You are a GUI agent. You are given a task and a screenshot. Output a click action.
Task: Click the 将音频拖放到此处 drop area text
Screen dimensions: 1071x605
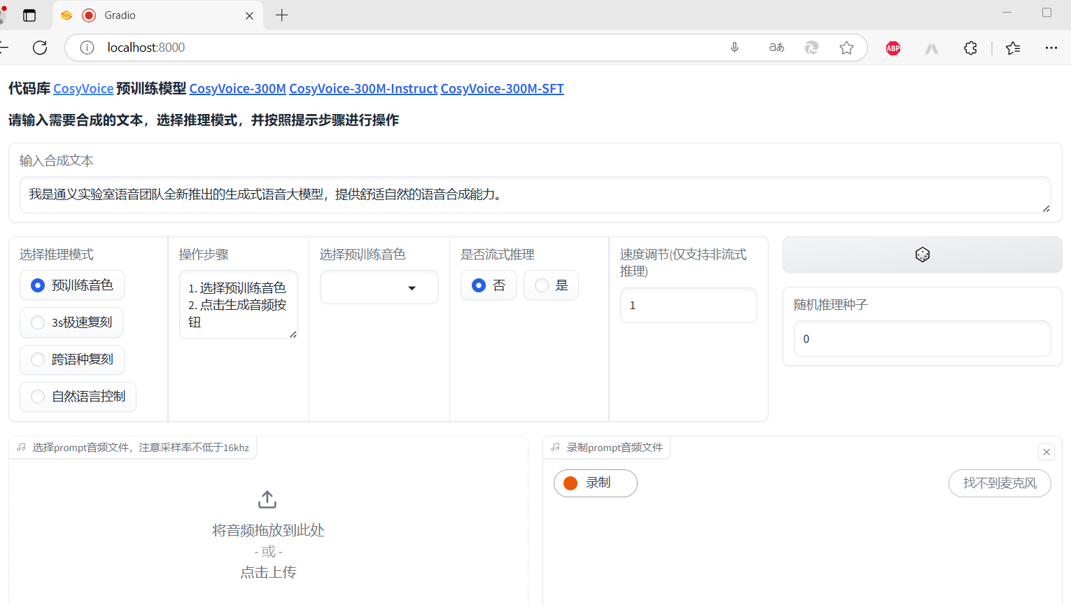(268, 530)
